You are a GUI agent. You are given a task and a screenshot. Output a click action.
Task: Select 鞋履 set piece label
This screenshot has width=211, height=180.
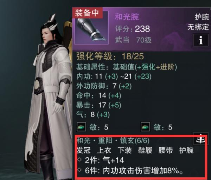point(145,150)
